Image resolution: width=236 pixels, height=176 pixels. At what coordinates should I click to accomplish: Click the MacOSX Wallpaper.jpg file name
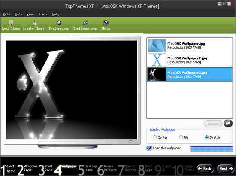[186, 43]
